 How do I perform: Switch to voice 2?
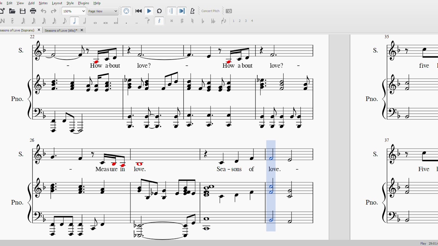tap(240, 21)
